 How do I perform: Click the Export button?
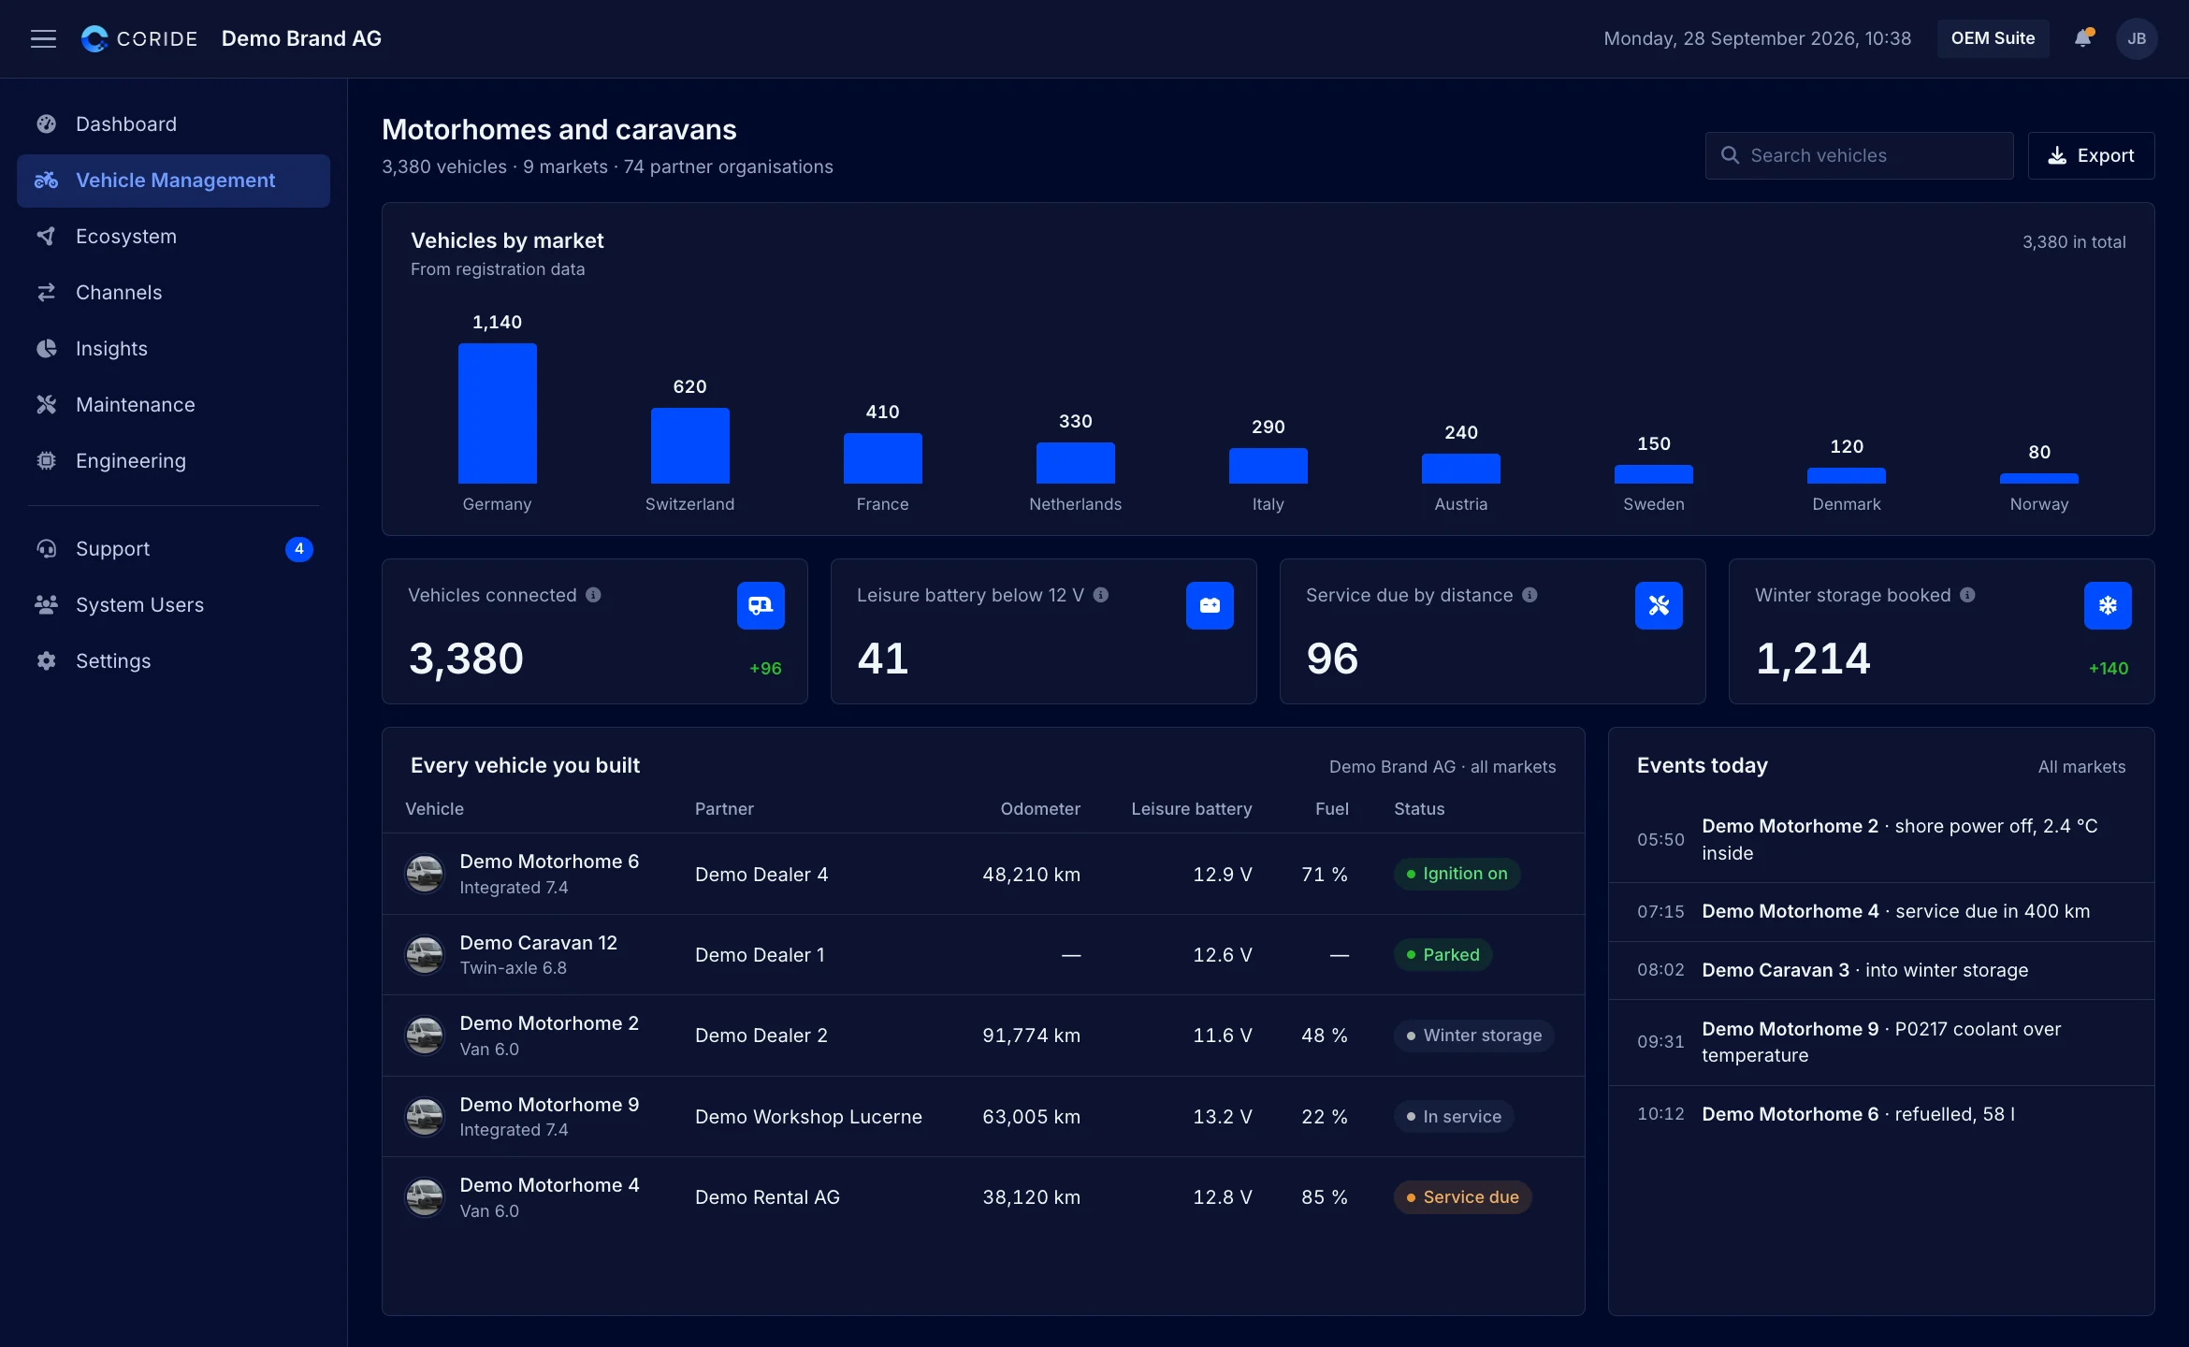(x=2091, y=155)
